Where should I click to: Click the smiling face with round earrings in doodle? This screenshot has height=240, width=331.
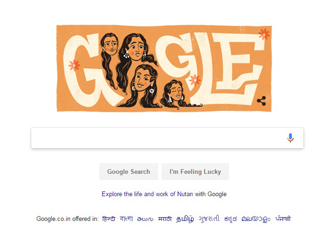tap(142, 79)
